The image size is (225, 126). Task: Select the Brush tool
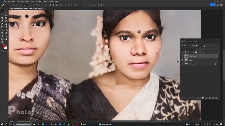(2, 24)
